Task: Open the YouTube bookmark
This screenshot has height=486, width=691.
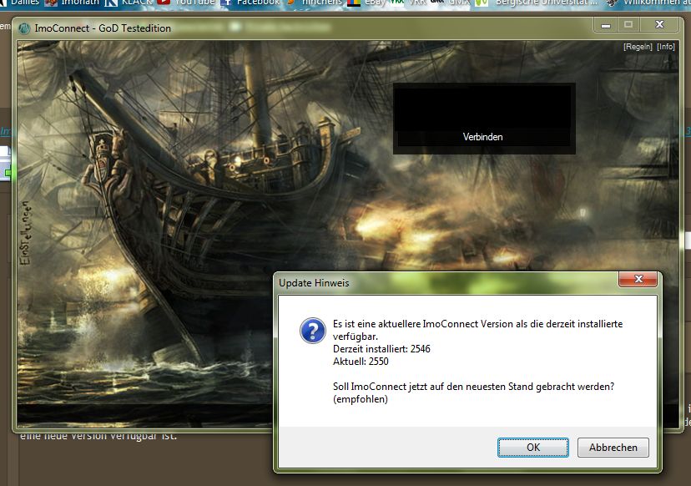Action: coord(186,3)
